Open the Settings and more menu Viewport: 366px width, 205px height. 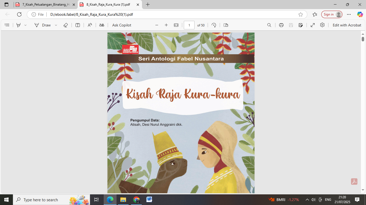(349, 14)
